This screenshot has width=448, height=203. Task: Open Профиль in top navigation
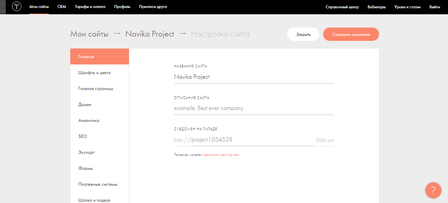[122, 7]
